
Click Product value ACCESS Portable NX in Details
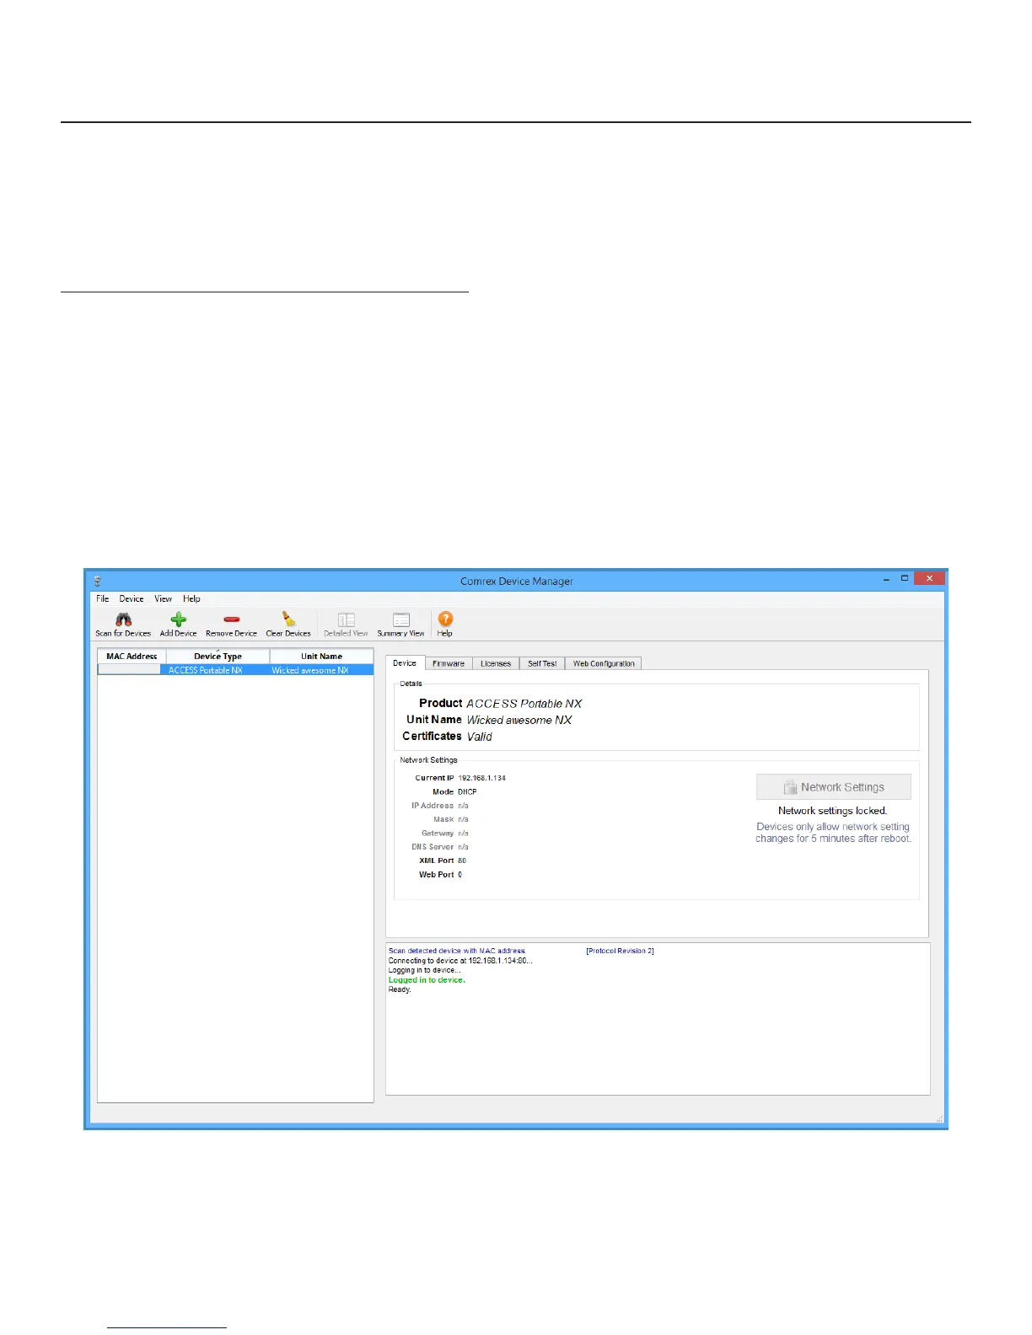coord(524,704)
